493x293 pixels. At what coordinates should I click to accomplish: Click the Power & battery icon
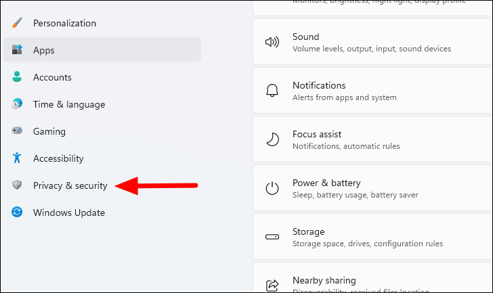point(272,188)
